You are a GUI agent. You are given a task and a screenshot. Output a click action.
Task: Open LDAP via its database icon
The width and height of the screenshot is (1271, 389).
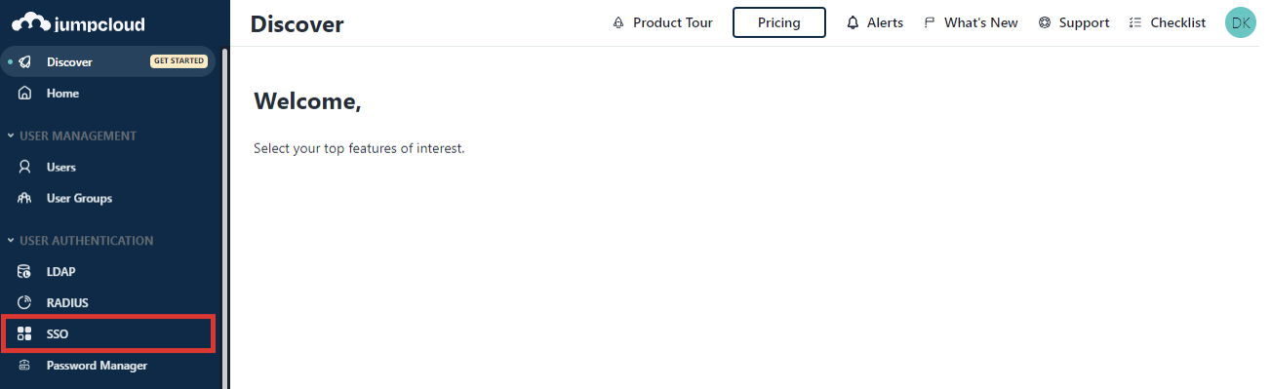click(25, 272)
